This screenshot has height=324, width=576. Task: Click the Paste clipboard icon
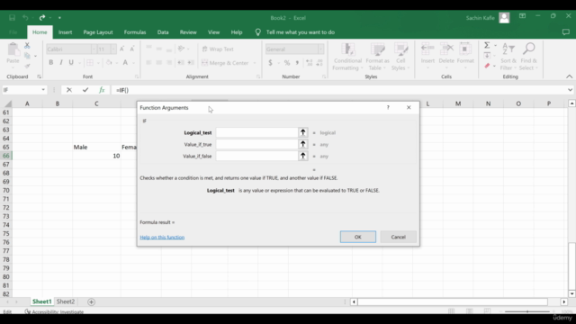pyautogui.click(x=13, y=49)
